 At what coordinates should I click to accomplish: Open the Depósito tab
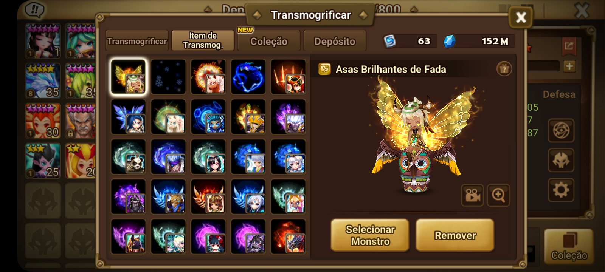pos(335,41)
